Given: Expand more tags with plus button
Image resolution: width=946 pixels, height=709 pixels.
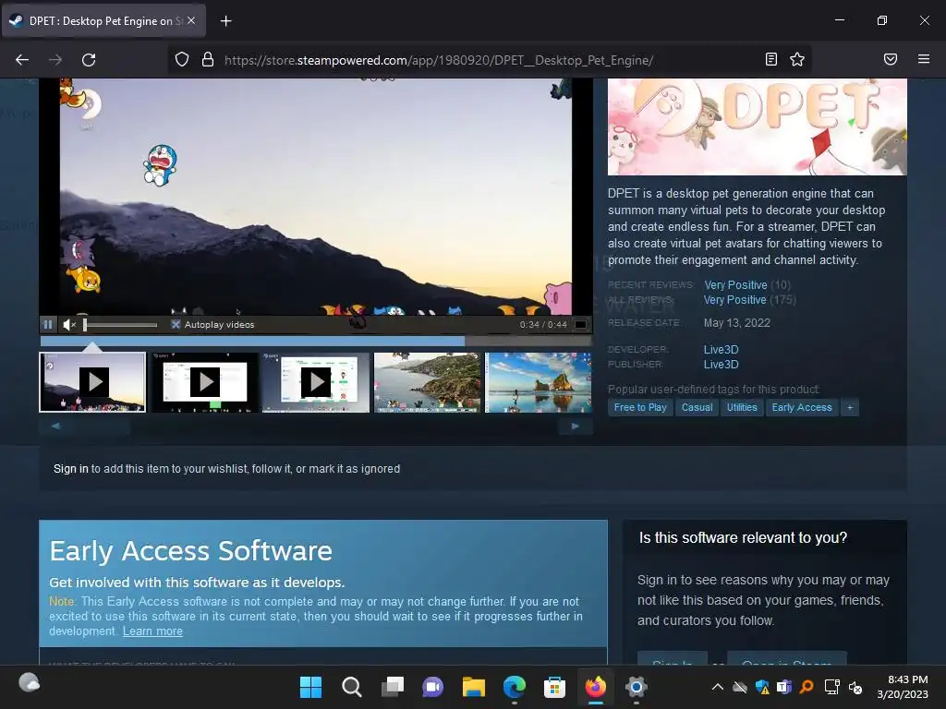Looking at the screenshot, I should pos(850,407).
